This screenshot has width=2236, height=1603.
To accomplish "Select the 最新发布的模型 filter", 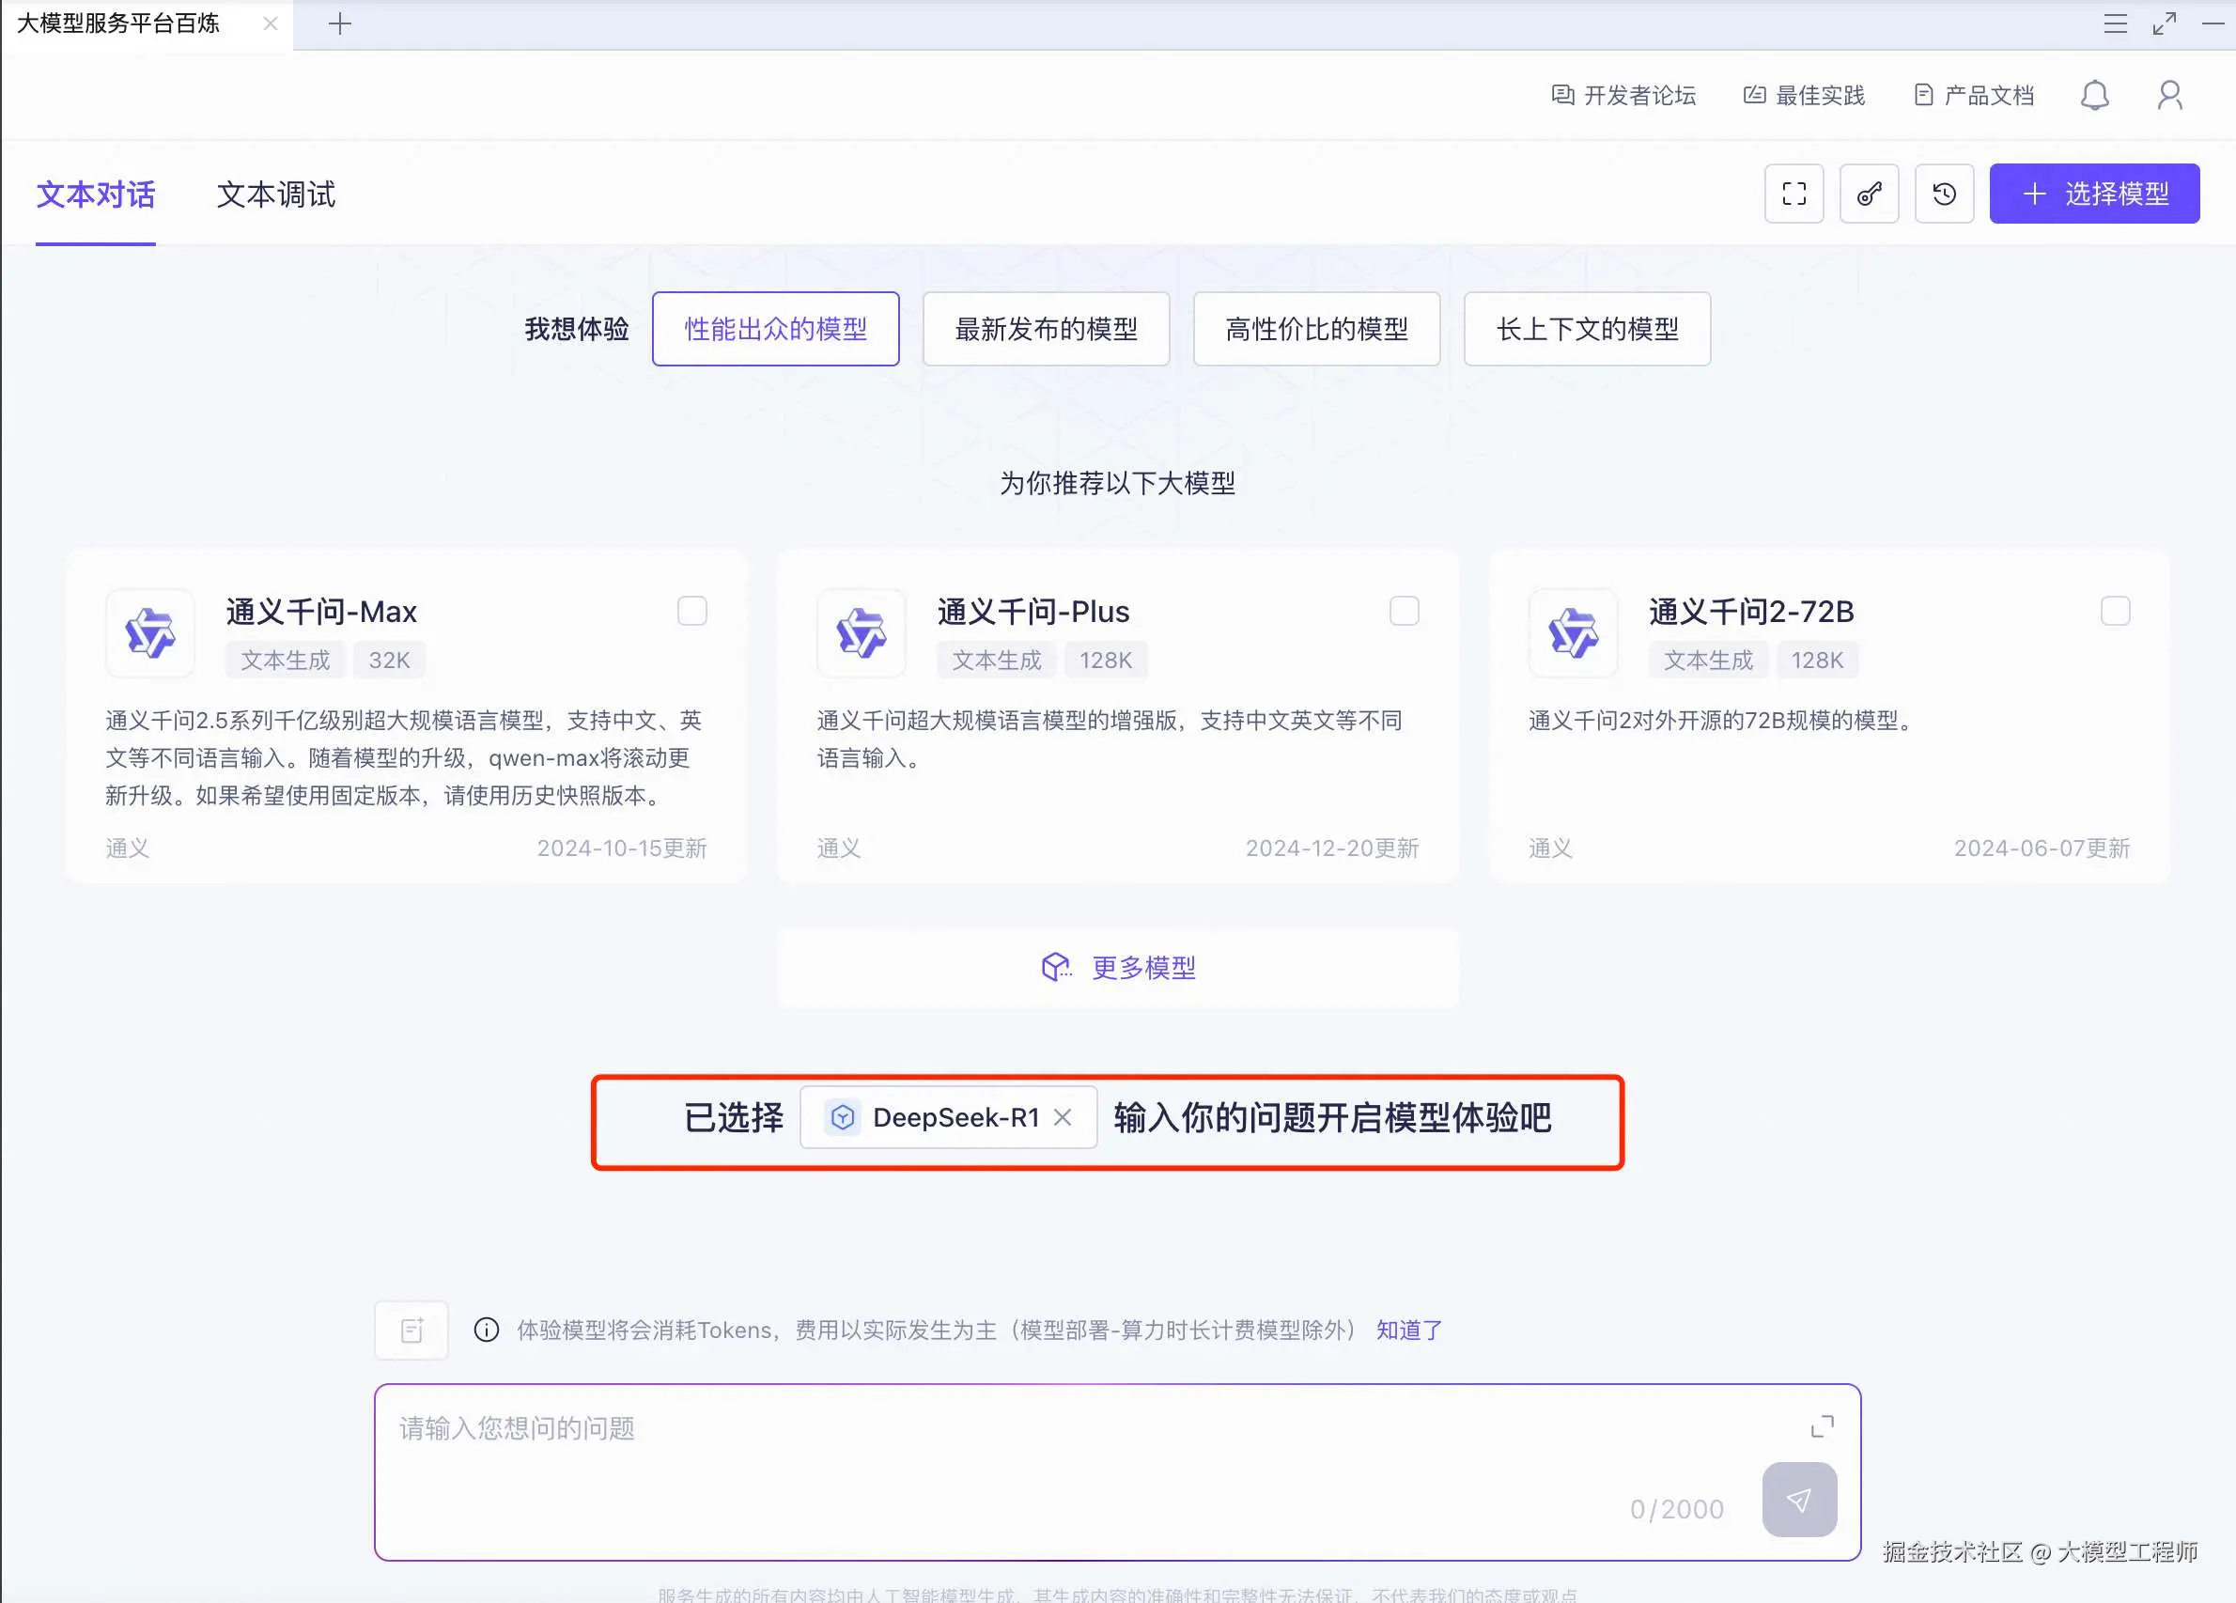I will click(x=1046, y=329).
